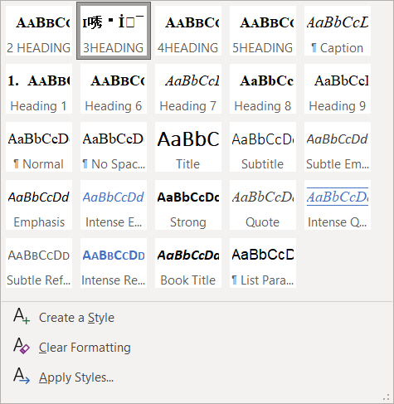
Task: Pick the Intense Reference style
Action: pos(114,263)
